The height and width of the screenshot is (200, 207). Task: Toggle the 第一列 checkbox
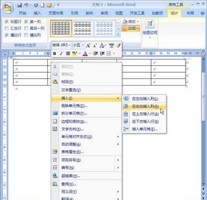point(26,22)
